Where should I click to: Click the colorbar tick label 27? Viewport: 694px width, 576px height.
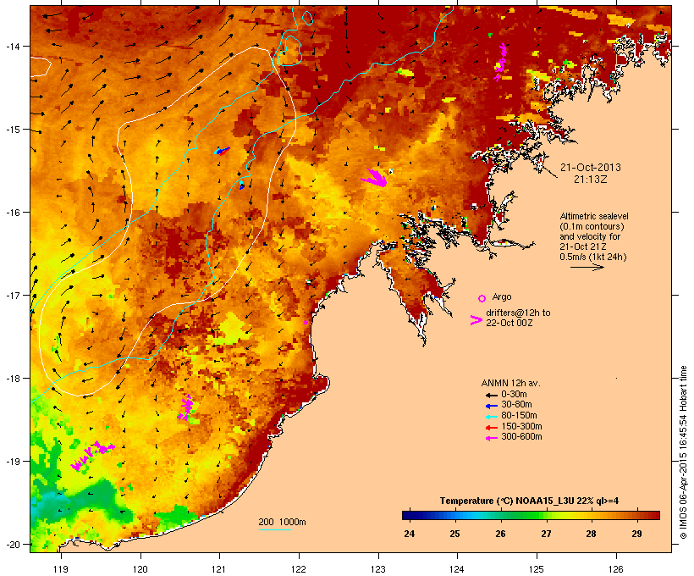tap(546, 534)
